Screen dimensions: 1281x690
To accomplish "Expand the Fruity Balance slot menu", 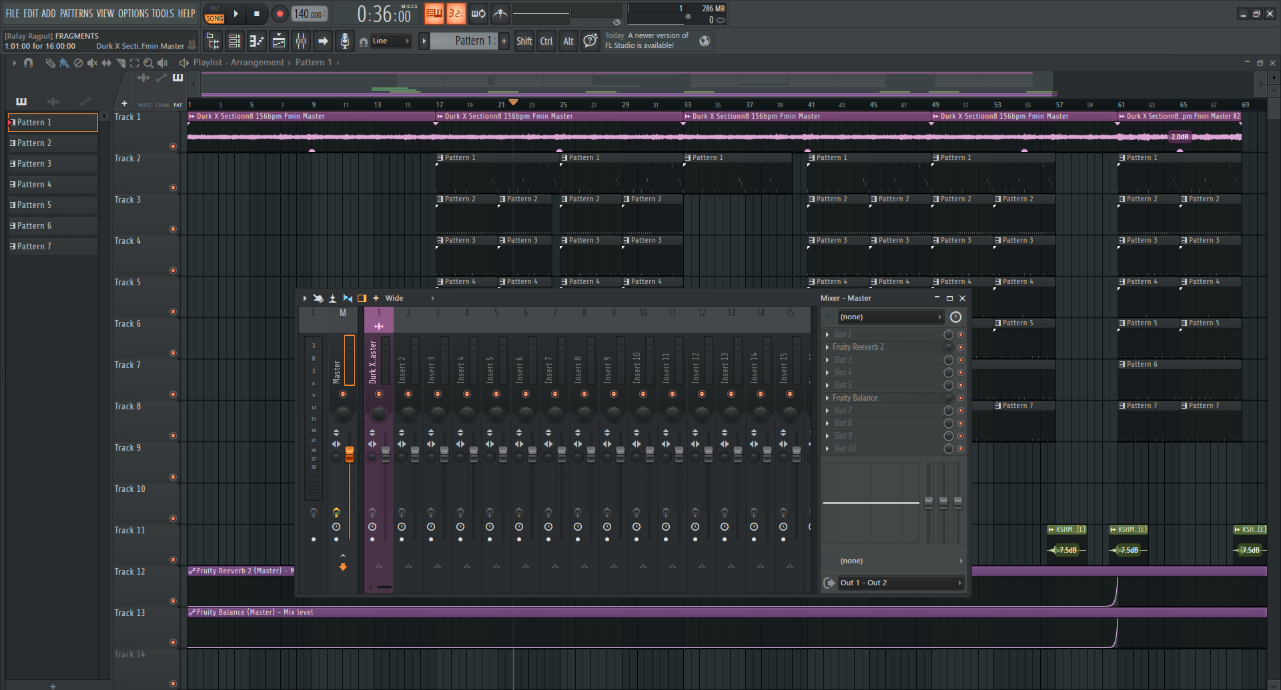I will click(827, 398).
